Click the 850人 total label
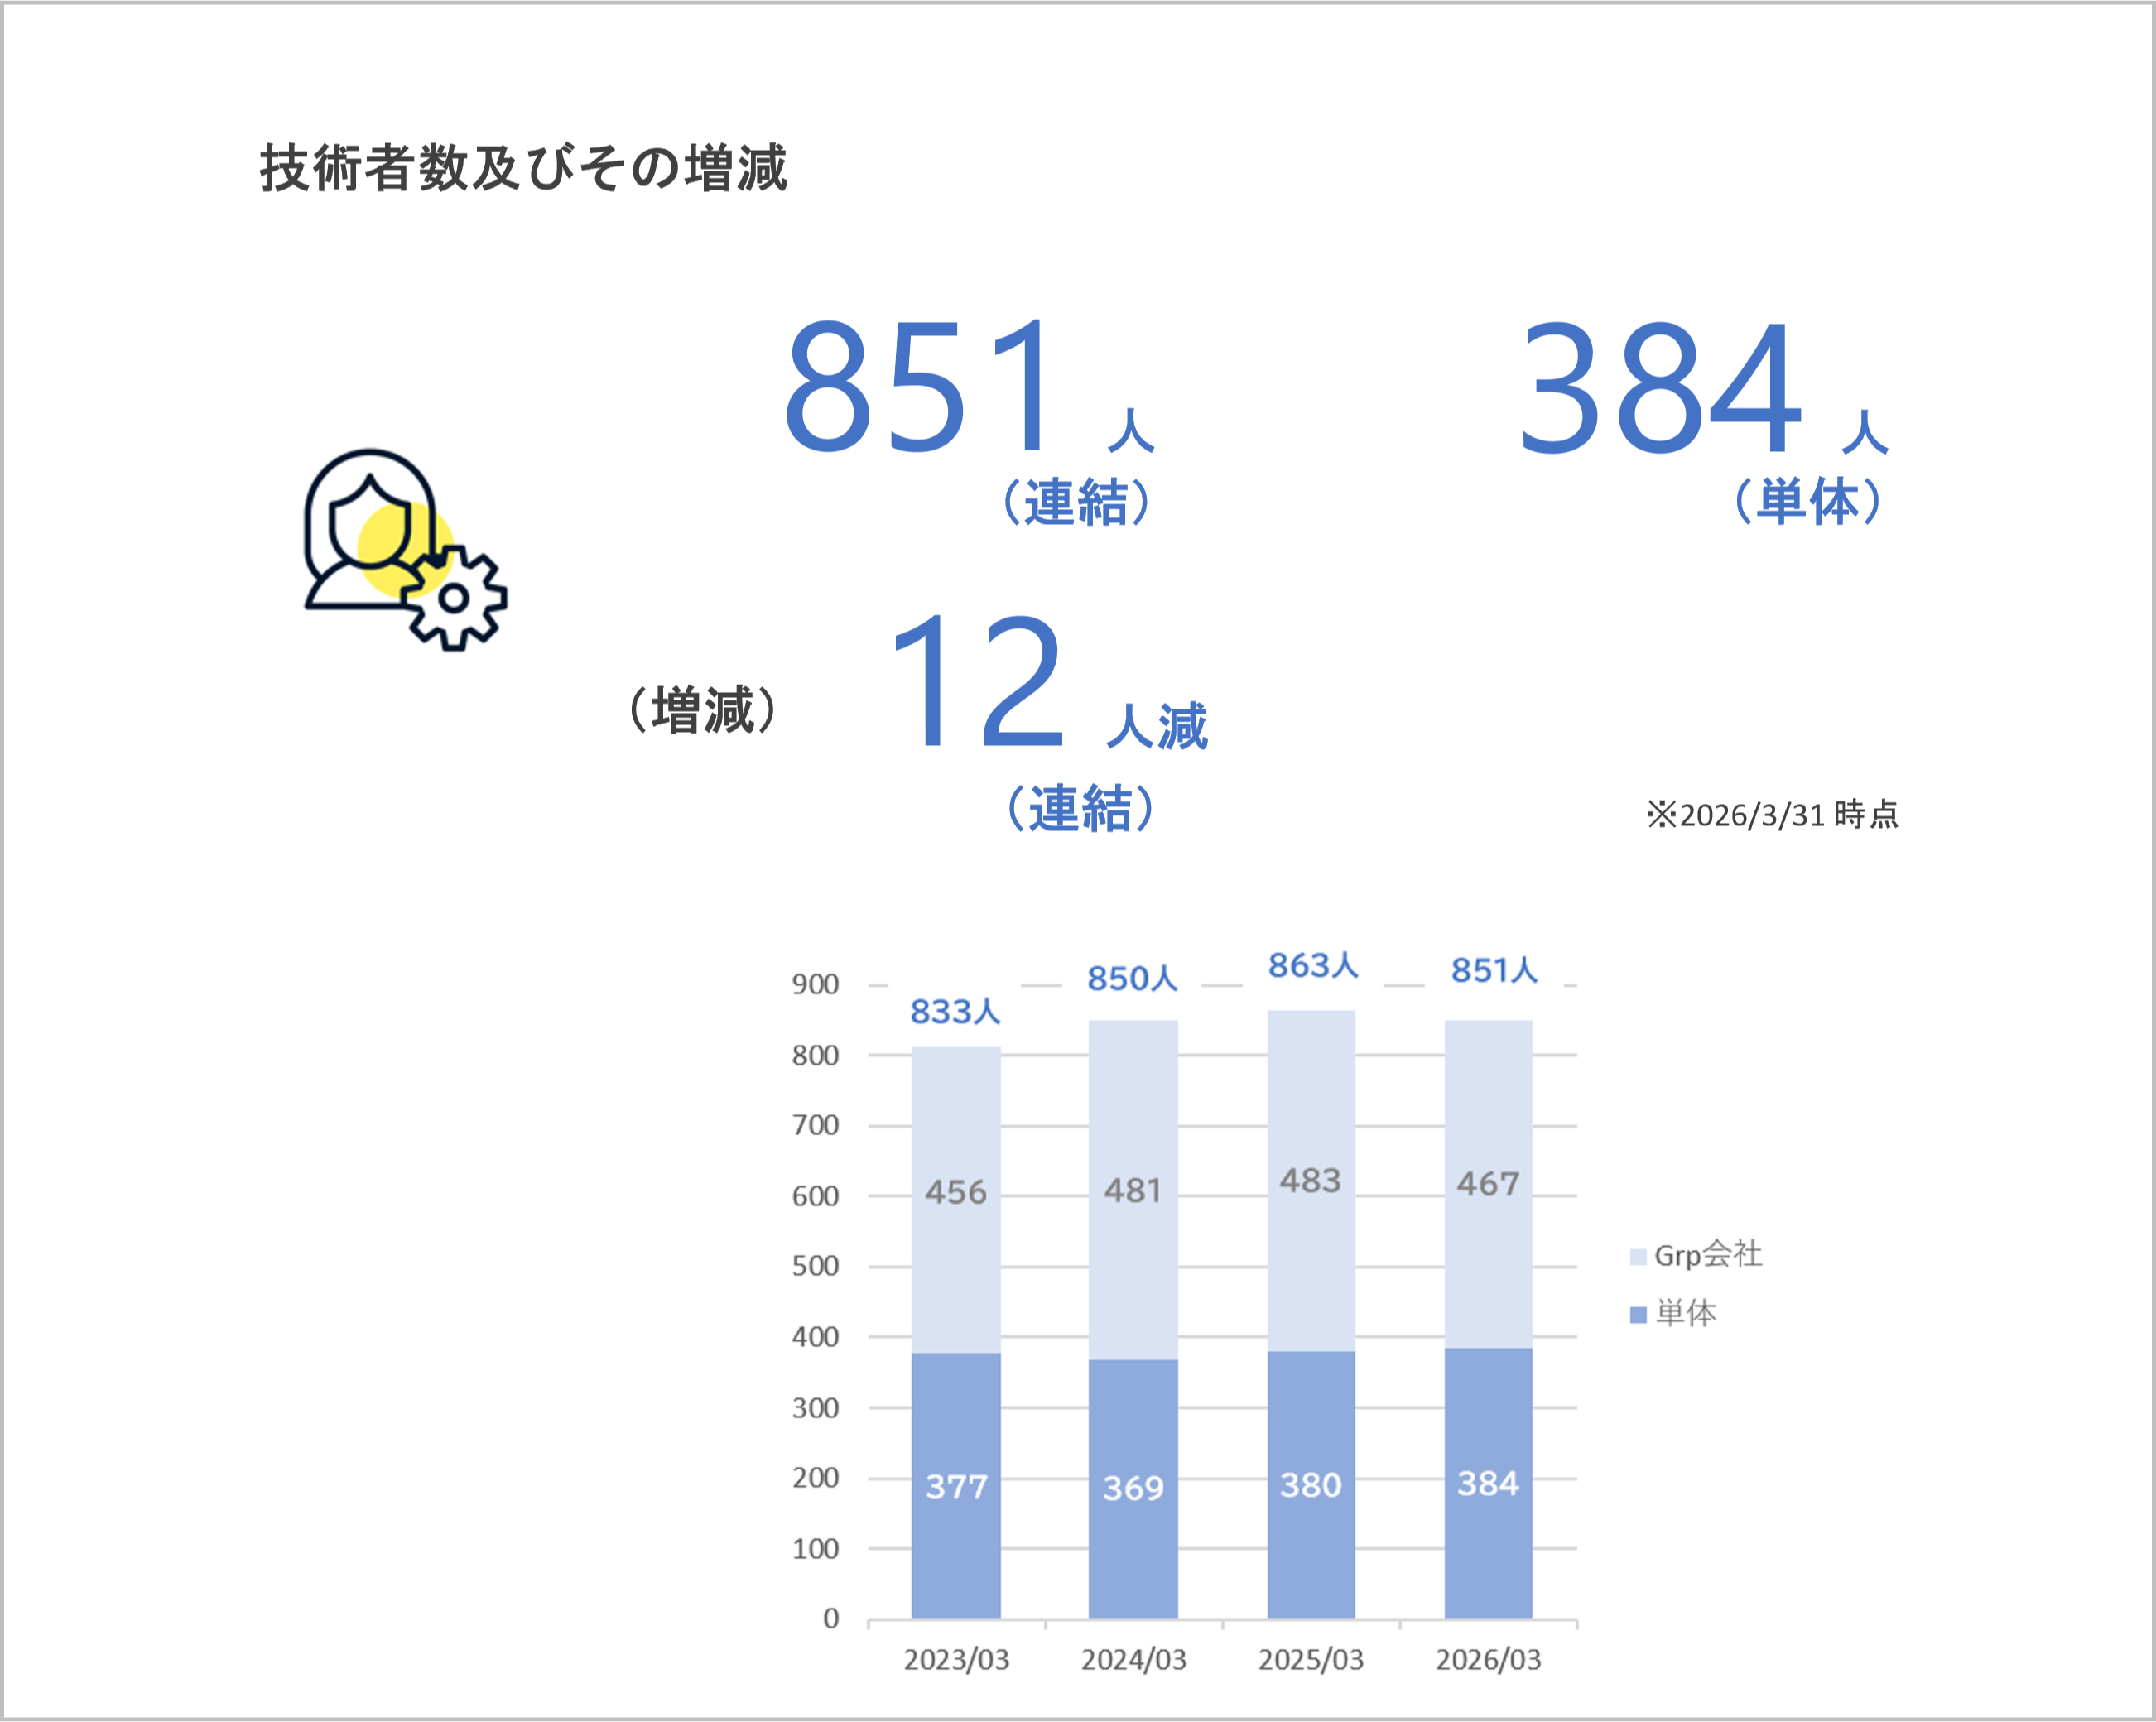The width and height of the screenshot is (2156, 1722). pyautogui.click(x=1132, y=978)
